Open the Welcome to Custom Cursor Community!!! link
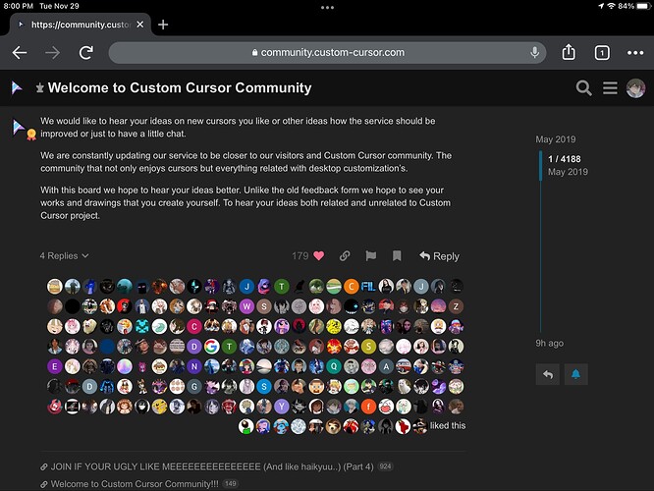The image size is (654, 491). point(135,484)
